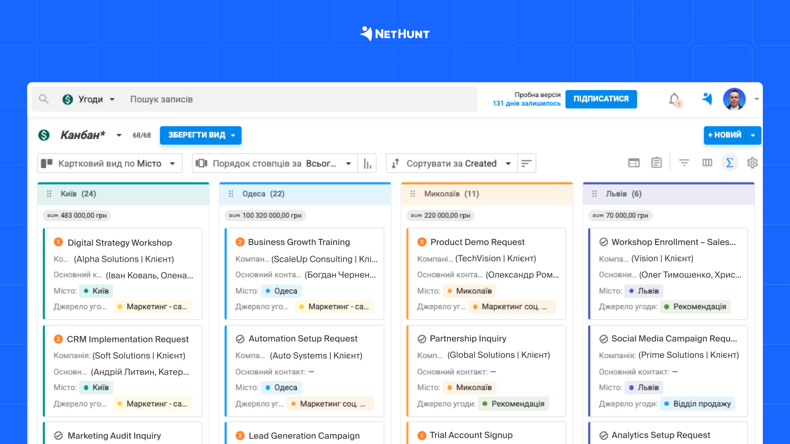790x444 pixels.
Task: Click priority badge on CRM Implementation Request
Action: click(58, 339)
